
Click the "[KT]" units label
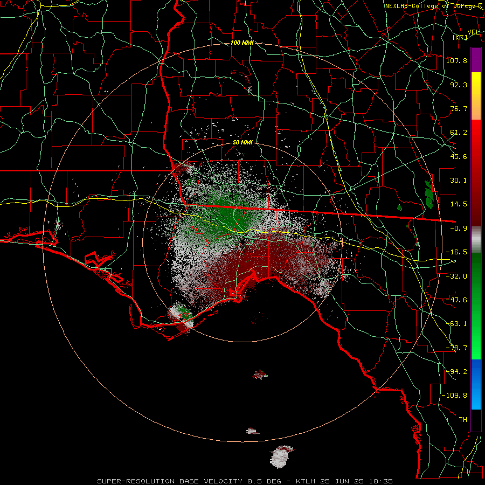460,37
